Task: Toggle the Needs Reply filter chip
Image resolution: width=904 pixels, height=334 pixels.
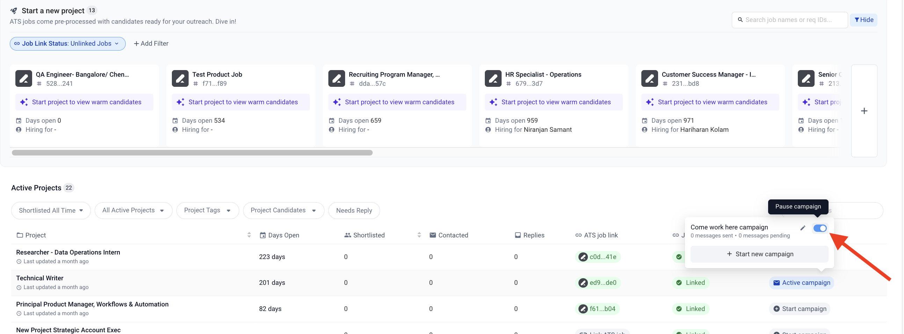Action: coord(354,211)
